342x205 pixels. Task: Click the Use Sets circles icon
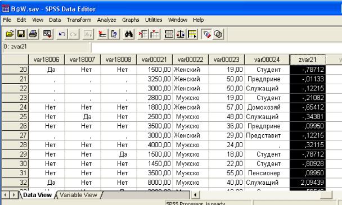(x=218, y=34)
